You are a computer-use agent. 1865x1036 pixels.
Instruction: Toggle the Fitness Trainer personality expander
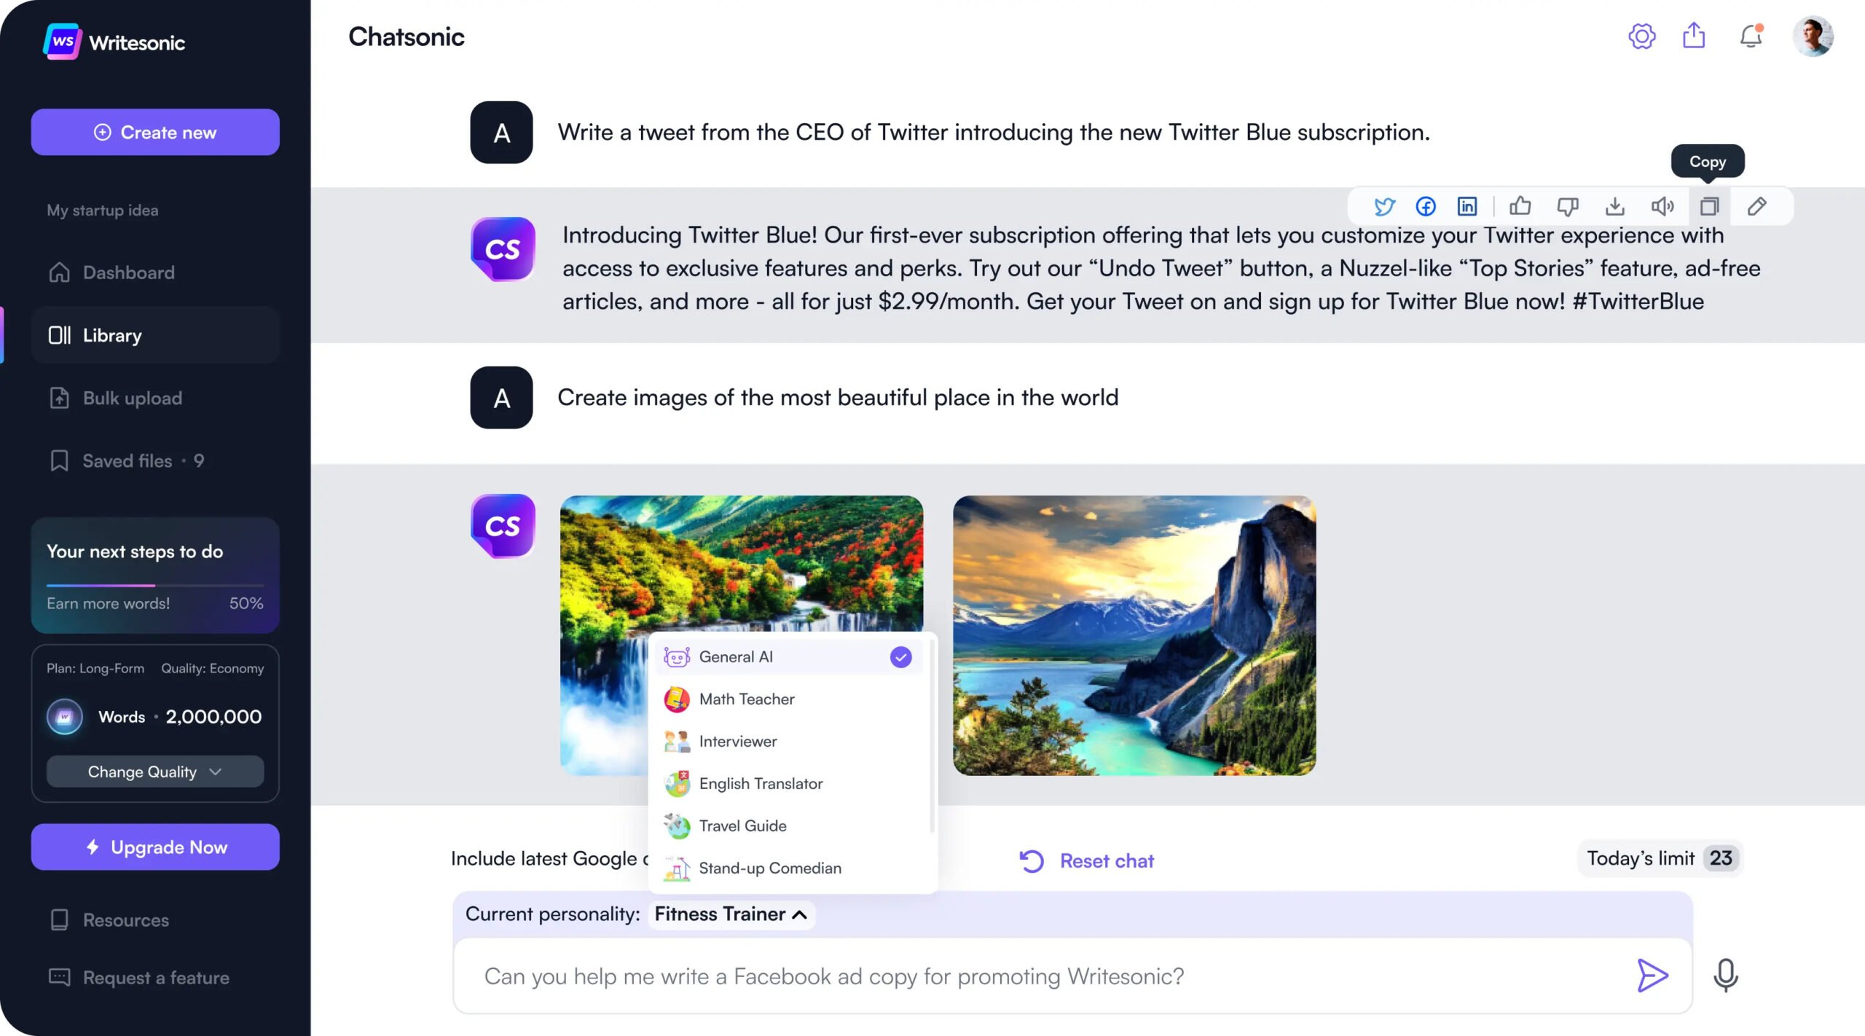pos(727,914)
